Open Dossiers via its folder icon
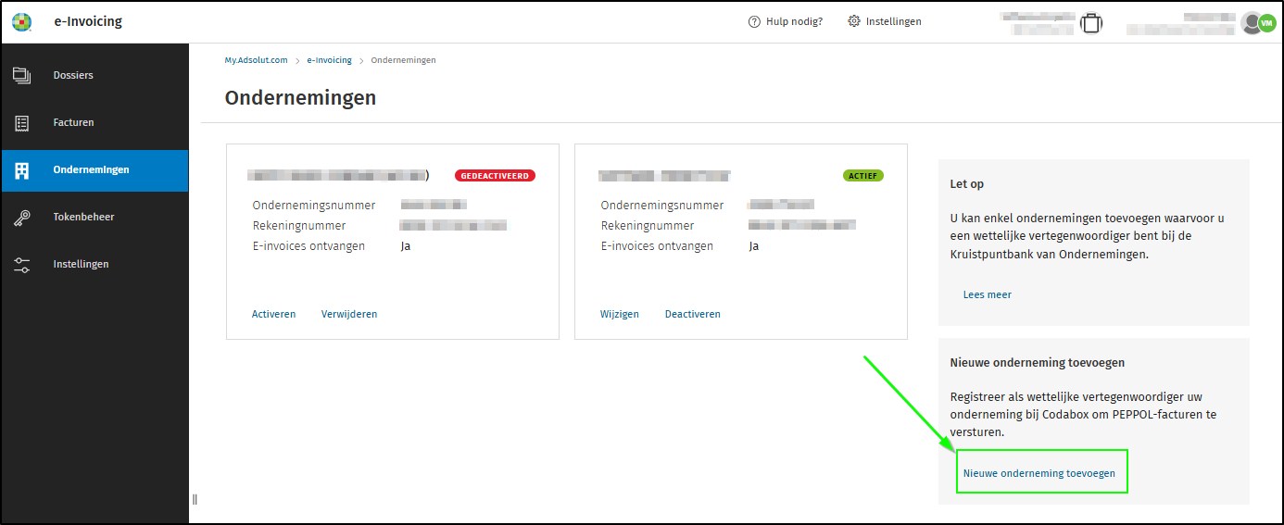Screen dimensions: 1284x525 (22, 75)
